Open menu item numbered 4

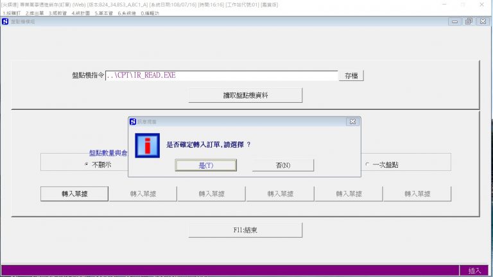[x=81, y=13]
